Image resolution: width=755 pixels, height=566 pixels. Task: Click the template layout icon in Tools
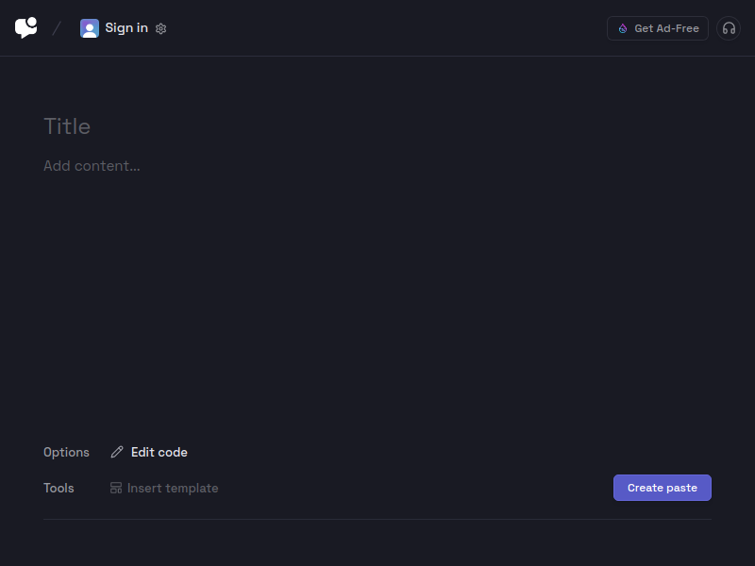pos(116,488)
